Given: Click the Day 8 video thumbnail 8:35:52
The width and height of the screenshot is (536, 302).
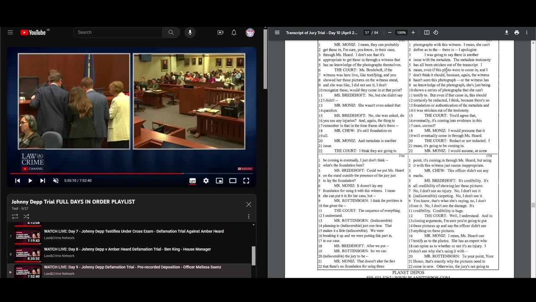Looking at the screenshot, I should tap(28, 254).
